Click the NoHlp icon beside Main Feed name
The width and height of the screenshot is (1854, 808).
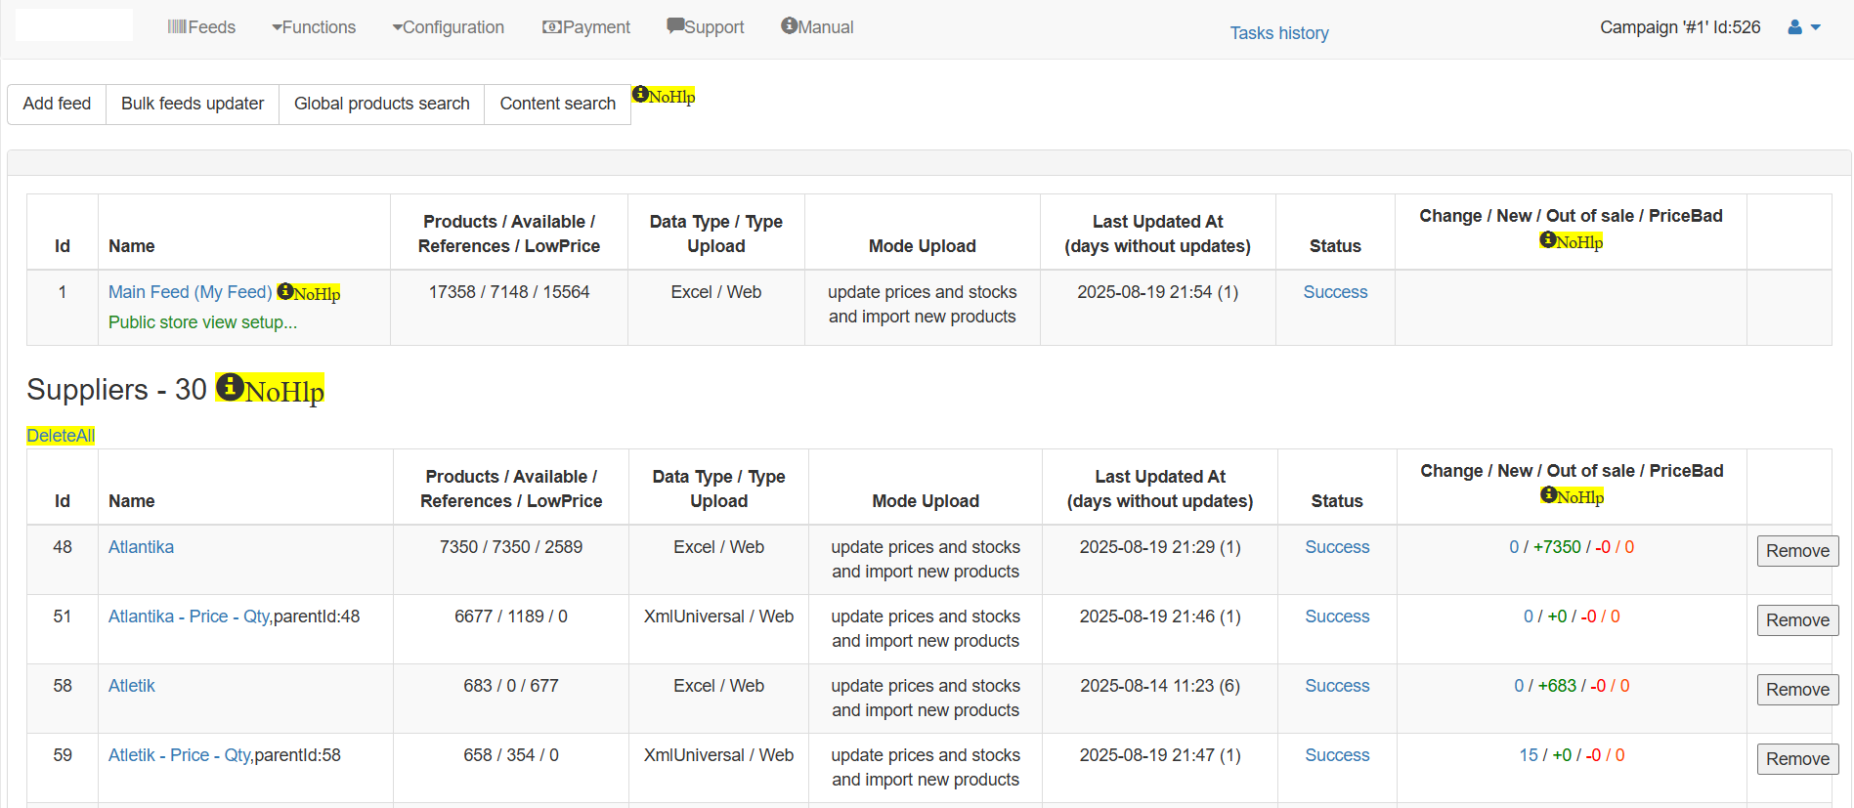309,293
